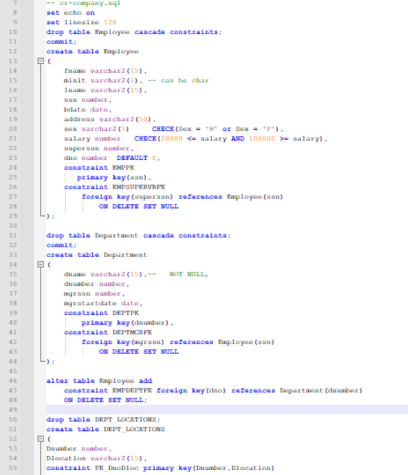Screen dimensions: 408x475
Task: Click 'create table DEPT_LOCATIONS' statement
Action: 106,429
